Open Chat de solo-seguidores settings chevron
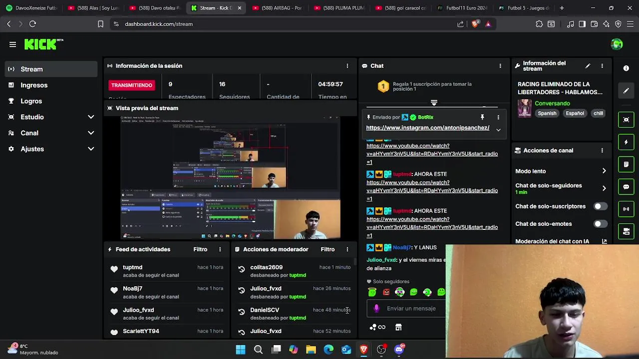This screenshot has height=359, width=639. point(604,188)
